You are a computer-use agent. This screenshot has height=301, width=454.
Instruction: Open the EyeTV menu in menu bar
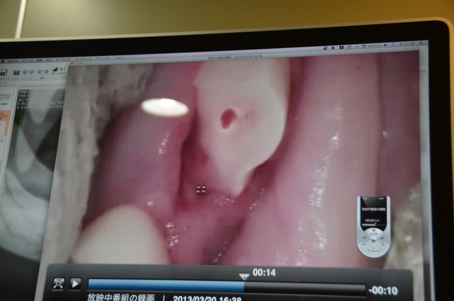13,61
